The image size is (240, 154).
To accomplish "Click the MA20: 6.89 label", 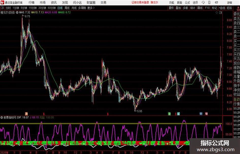I will point(51,12).
